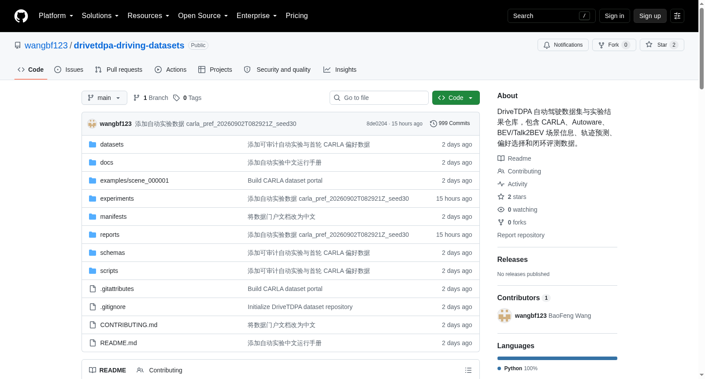Switch to the Issues tab
Screen dimensions: 705x379
point(69,70)
